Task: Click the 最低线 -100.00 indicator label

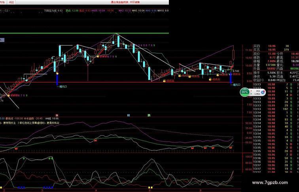Action: click(x=14, y=118)
